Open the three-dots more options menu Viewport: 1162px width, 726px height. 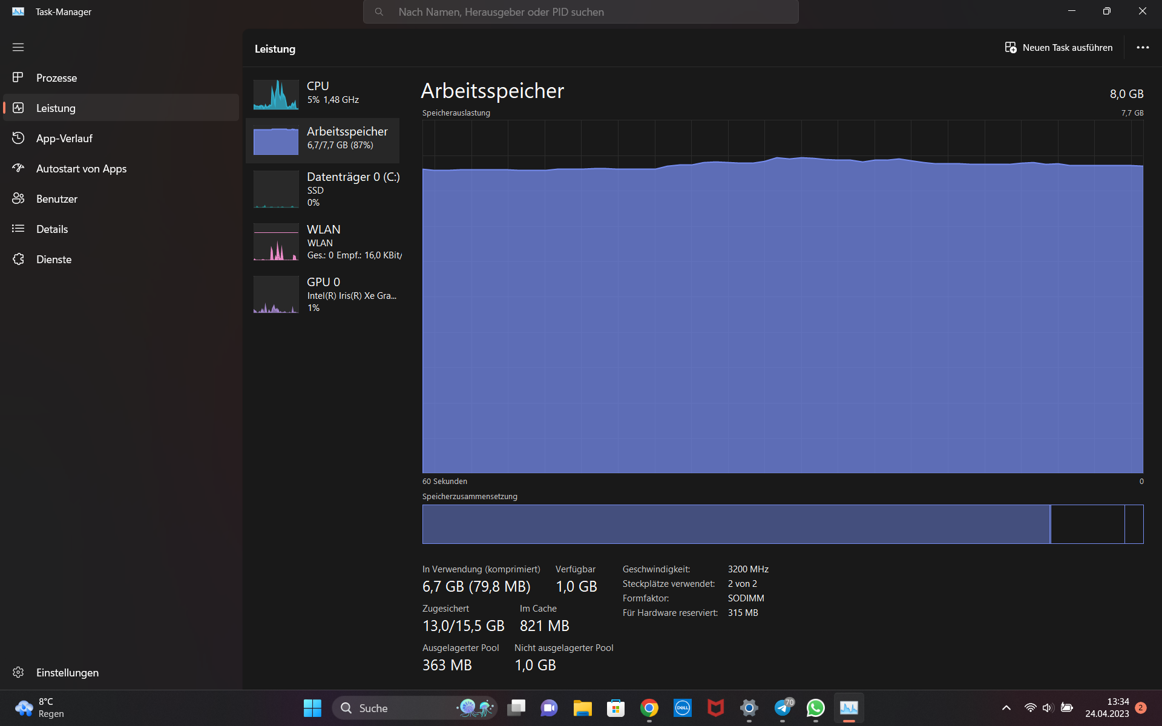pos(1142,48)
